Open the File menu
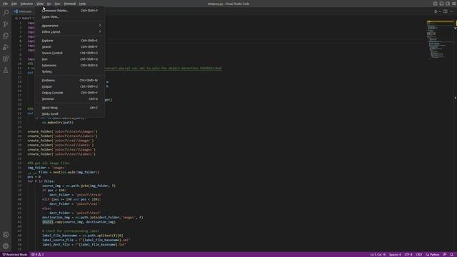457x257 pixels. tap(5, 4)
